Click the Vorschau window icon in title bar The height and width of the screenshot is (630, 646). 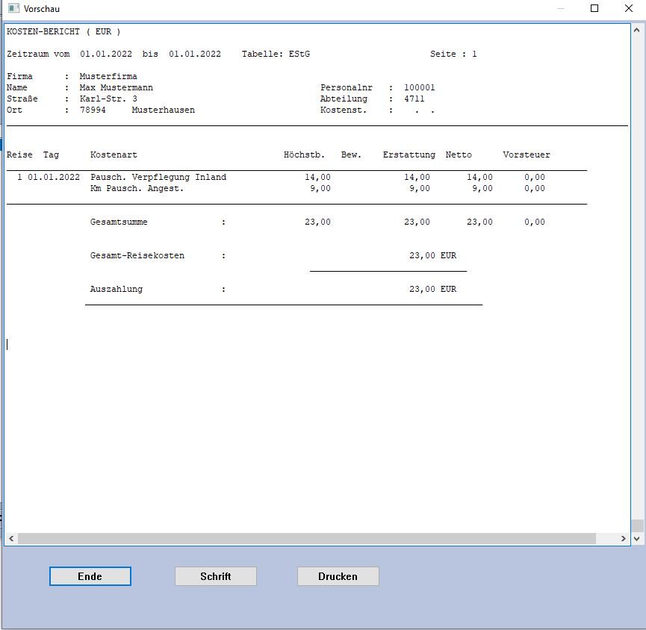(13, 9)
